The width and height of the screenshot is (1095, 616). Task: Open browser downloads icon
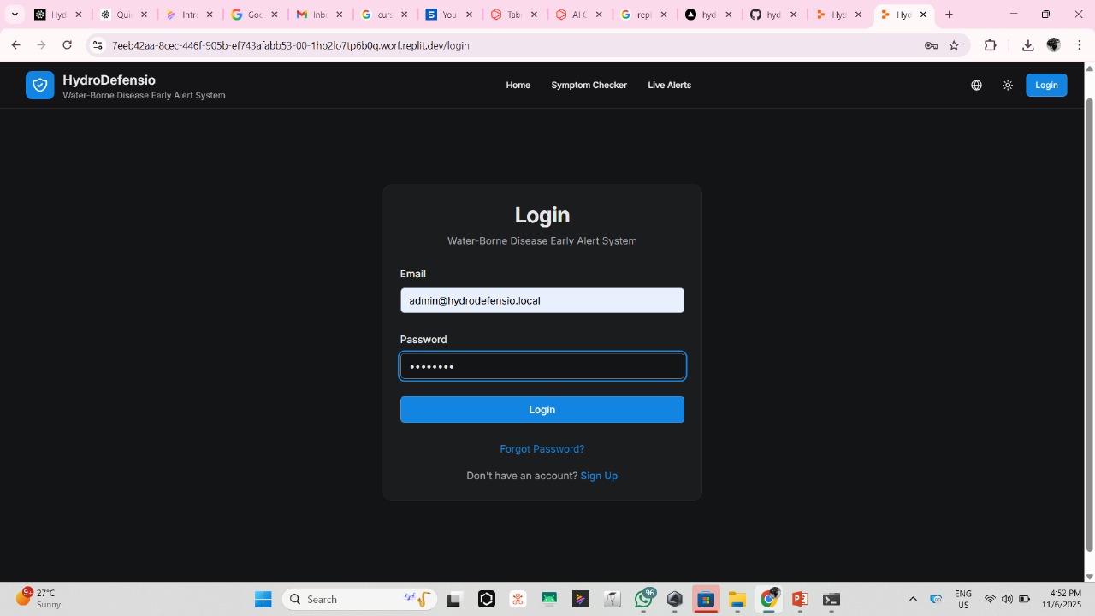(1027, 45)
